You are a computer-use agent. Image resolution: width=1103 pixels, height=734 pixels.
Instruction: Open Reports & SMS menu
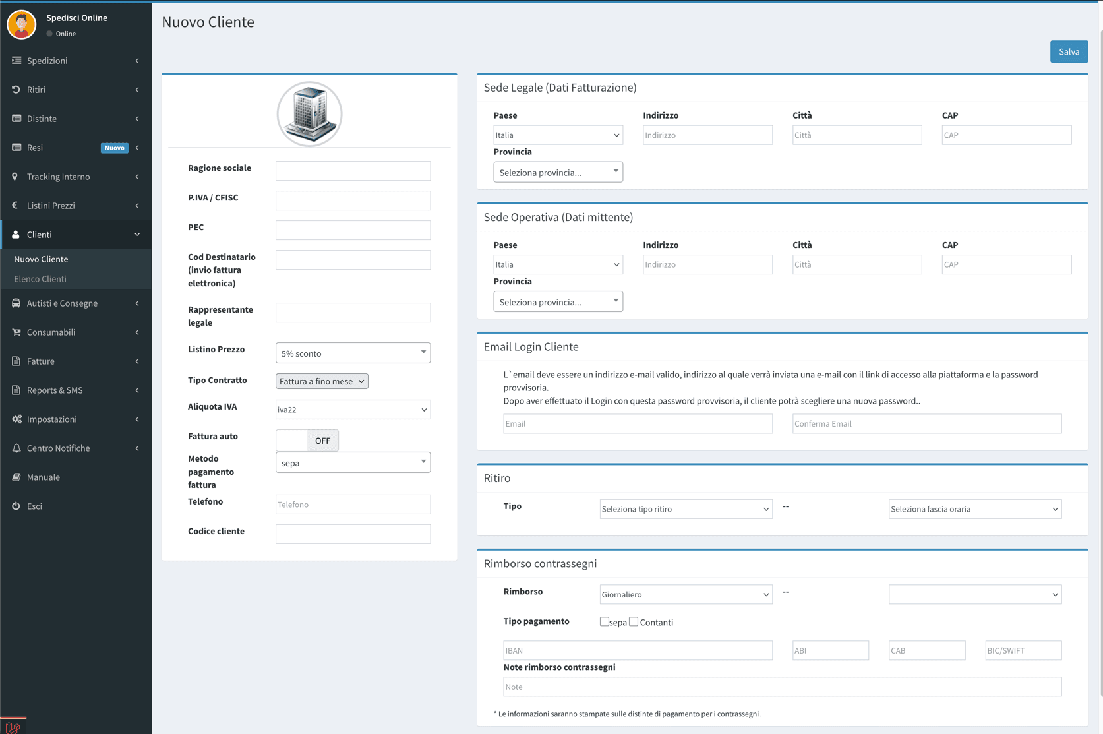[55, 390]
